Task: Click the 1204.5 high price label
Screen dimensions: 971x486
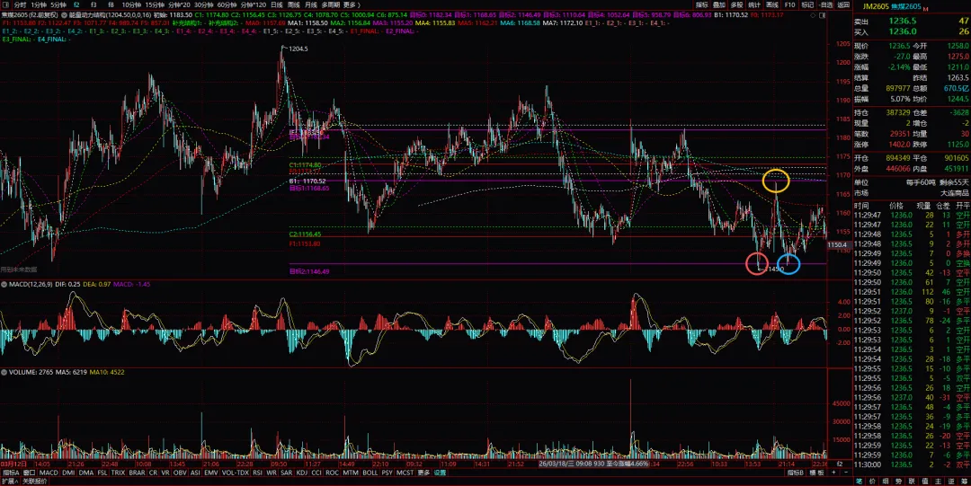Action: coord(298,49)
